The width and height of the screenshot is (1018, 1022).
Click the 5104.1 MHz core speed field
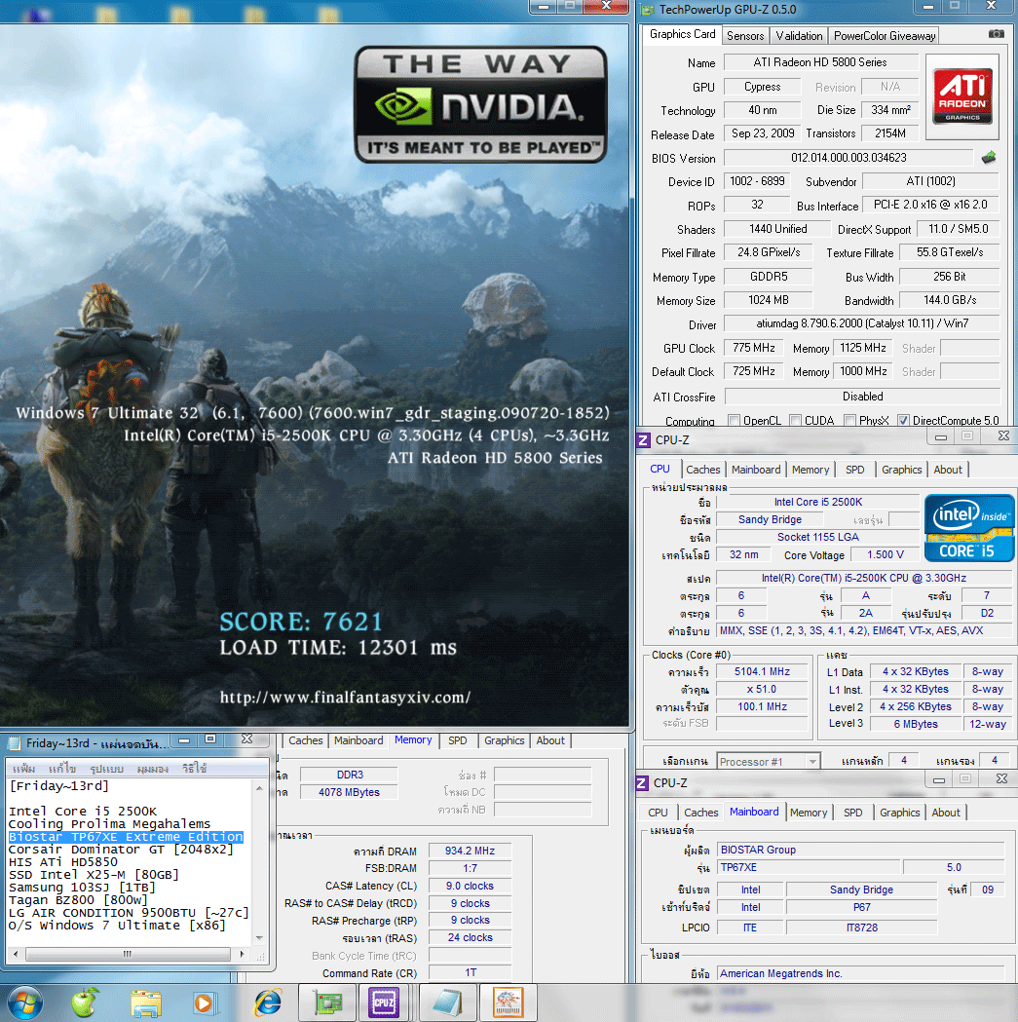762,672
